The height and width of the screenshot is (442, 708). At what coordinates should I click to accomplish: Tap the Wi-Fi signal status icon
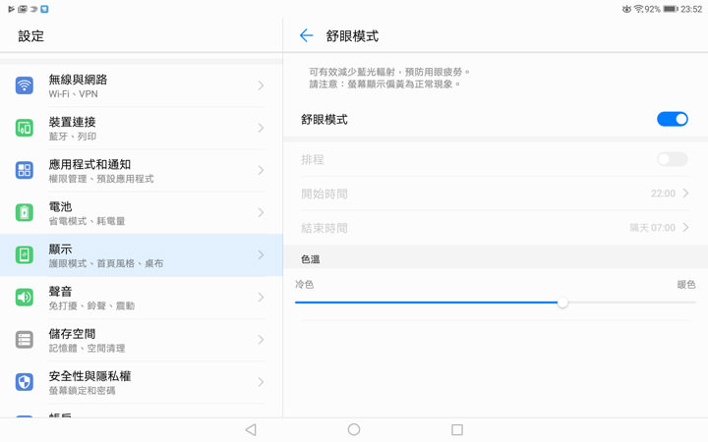click(x=638, y=9)
